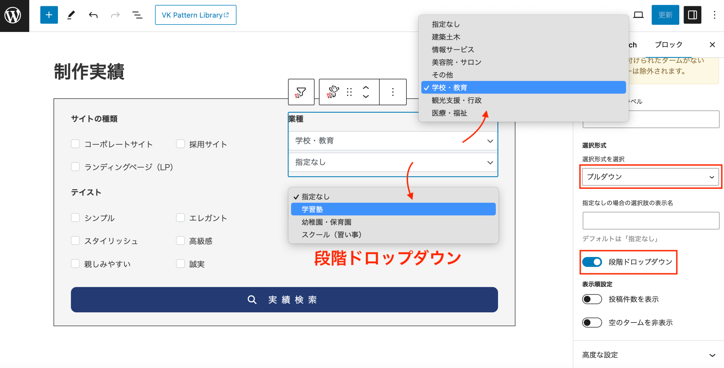The height and width of the screenshot is (368, 724).
Task: Disable the 段階ドロップダウン toggle
Action: point(593,262)
